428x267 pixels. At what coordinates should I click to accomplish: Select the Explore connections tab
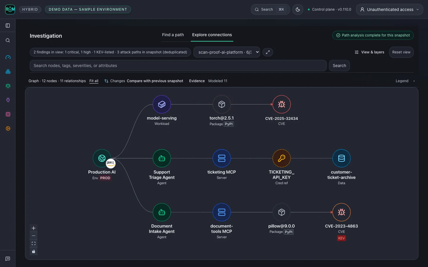(212, 35)
